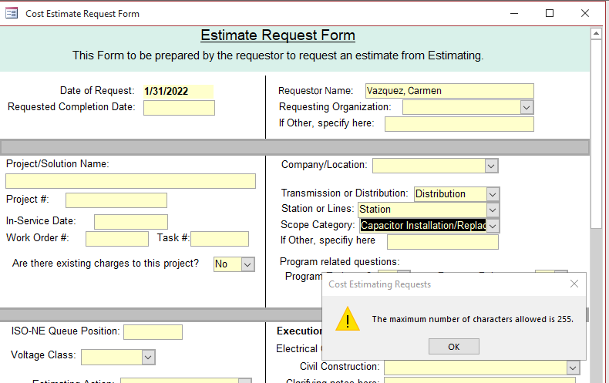The image size is (609, 383).
Task: Open the Civil Construction dropdown
Action: pyautogui.click(x=572, y=368)
